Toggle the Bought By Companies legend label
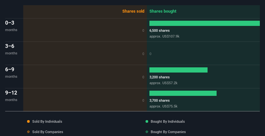This screenshot has height=136, width=265. coord(168,132)
